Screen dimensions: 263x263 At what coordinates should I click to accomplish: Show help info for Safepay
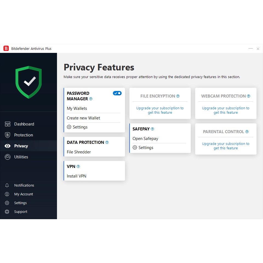tap(152, 129)
